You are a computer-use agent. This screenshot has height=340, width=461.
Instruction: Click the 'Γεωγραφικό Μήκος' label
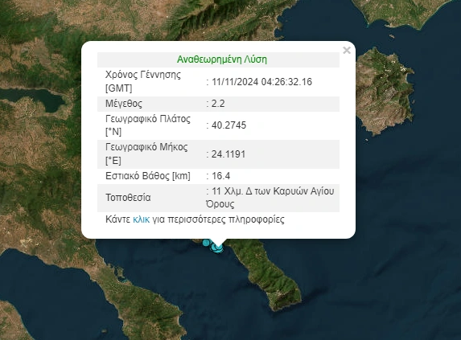(146, 147)
